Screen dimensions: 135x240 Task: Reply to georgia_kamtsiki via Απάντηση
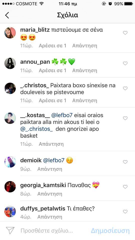[x=50, y=194]
